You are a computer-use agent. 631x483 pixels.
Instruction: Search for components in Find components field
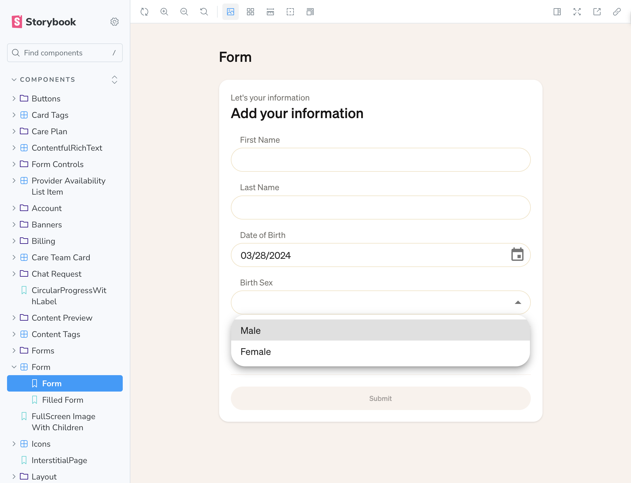click(65, 53)
